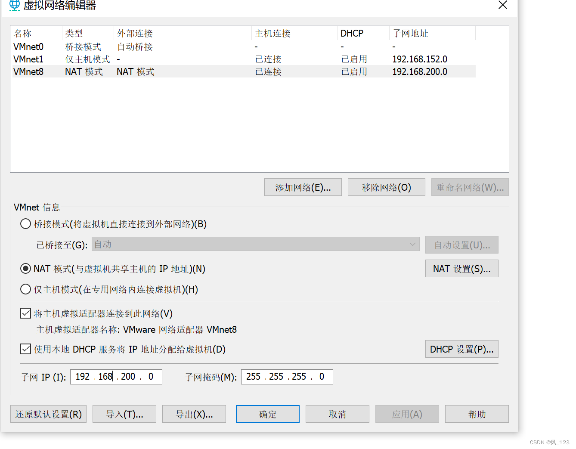Click the 子网地址 column header
Viewport: 576px width, 449px height.
(x=433, y=33)
